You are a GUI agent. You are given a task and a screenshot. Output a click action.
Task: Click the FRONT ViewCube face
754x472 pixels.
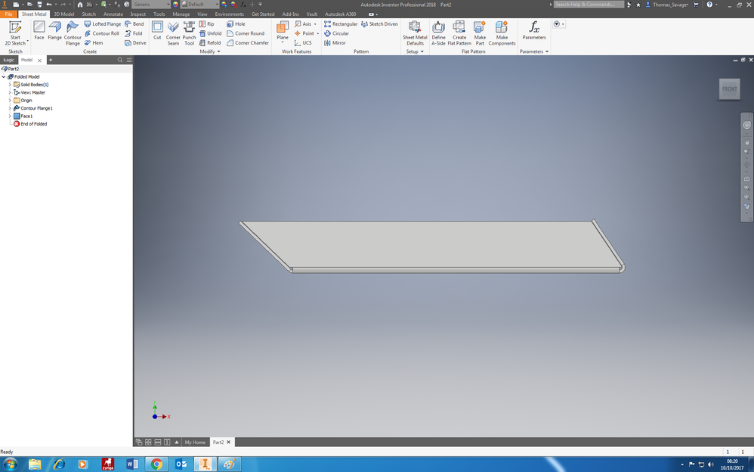pos(729,89)
